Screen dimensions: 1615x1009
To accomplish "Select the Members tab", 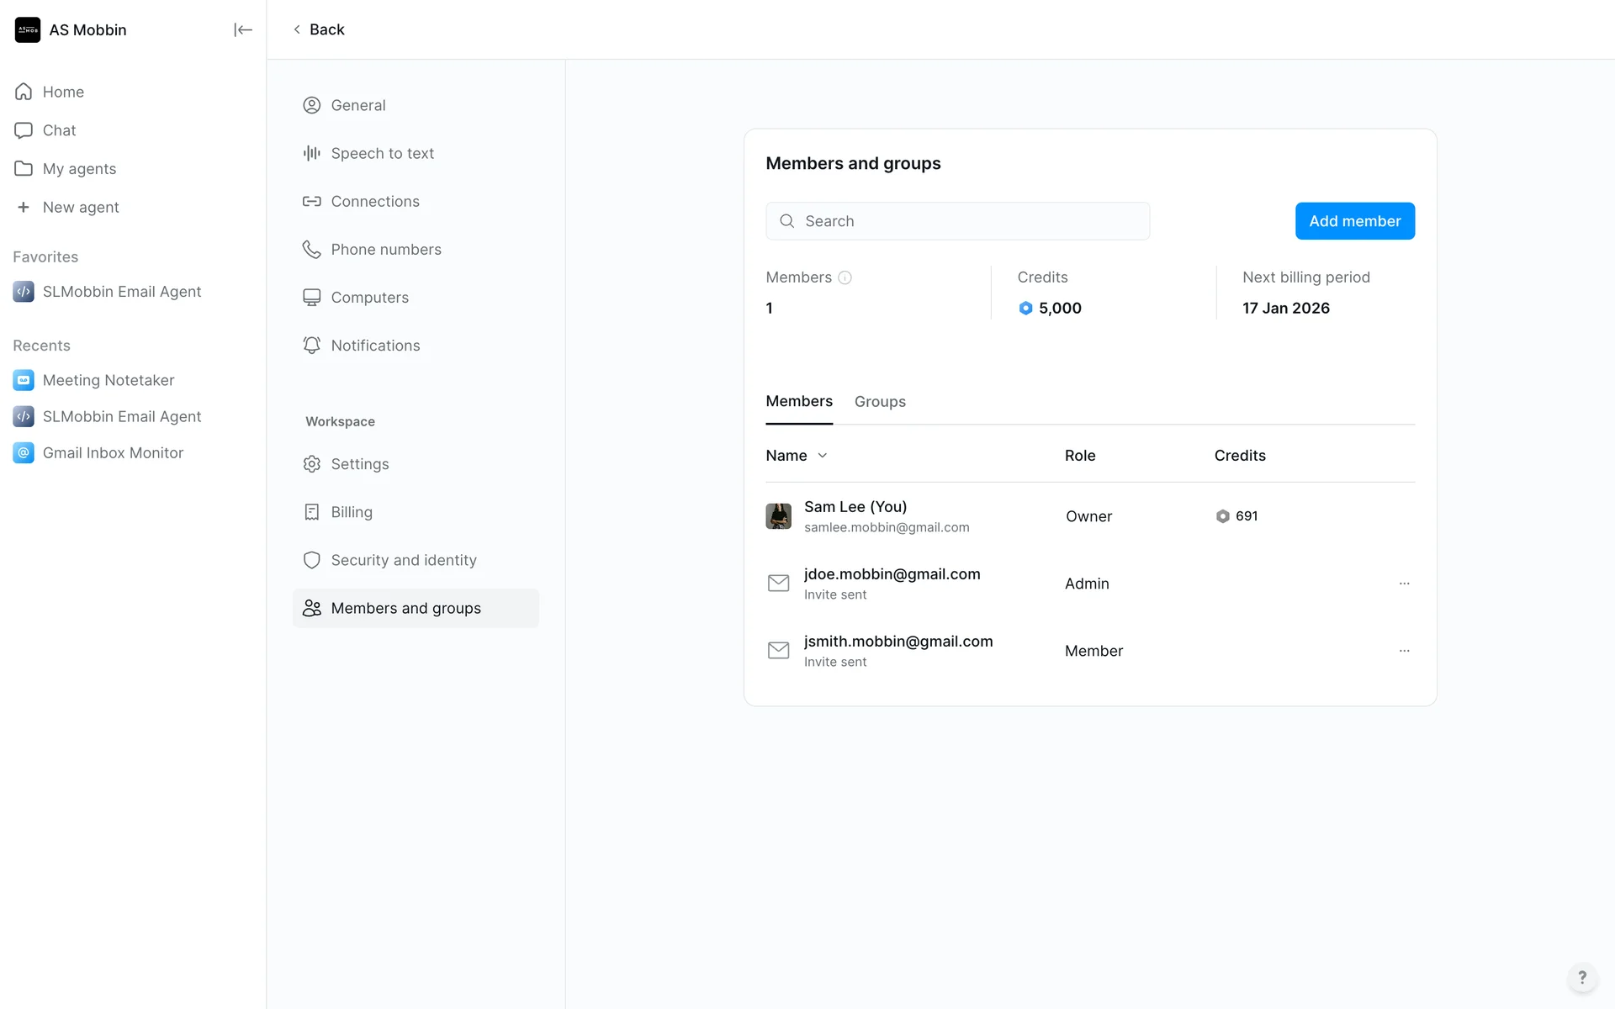I will pos(798,402).
